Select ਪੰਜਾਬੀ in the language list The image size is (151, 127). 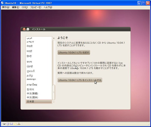point(39,66)
